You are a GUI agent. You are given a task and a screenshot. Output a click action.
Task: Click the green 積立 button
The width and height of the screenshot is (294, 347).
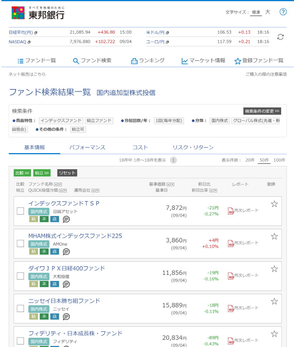coord(42,173)
